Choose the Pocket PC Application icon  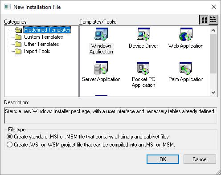click(x=143, y=68)
